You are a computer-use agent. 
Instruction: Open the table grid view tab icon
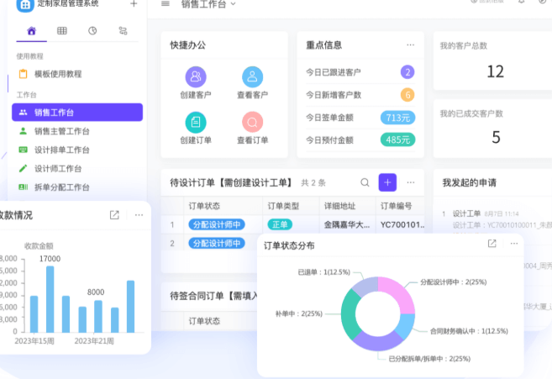click(62, 30)
